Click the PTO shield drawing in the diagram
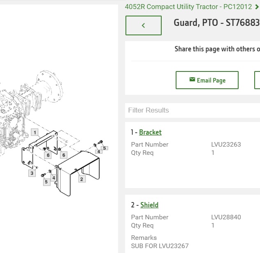Image resolution: width=260 pixels, height=253 pixels. tap(78, 173)
